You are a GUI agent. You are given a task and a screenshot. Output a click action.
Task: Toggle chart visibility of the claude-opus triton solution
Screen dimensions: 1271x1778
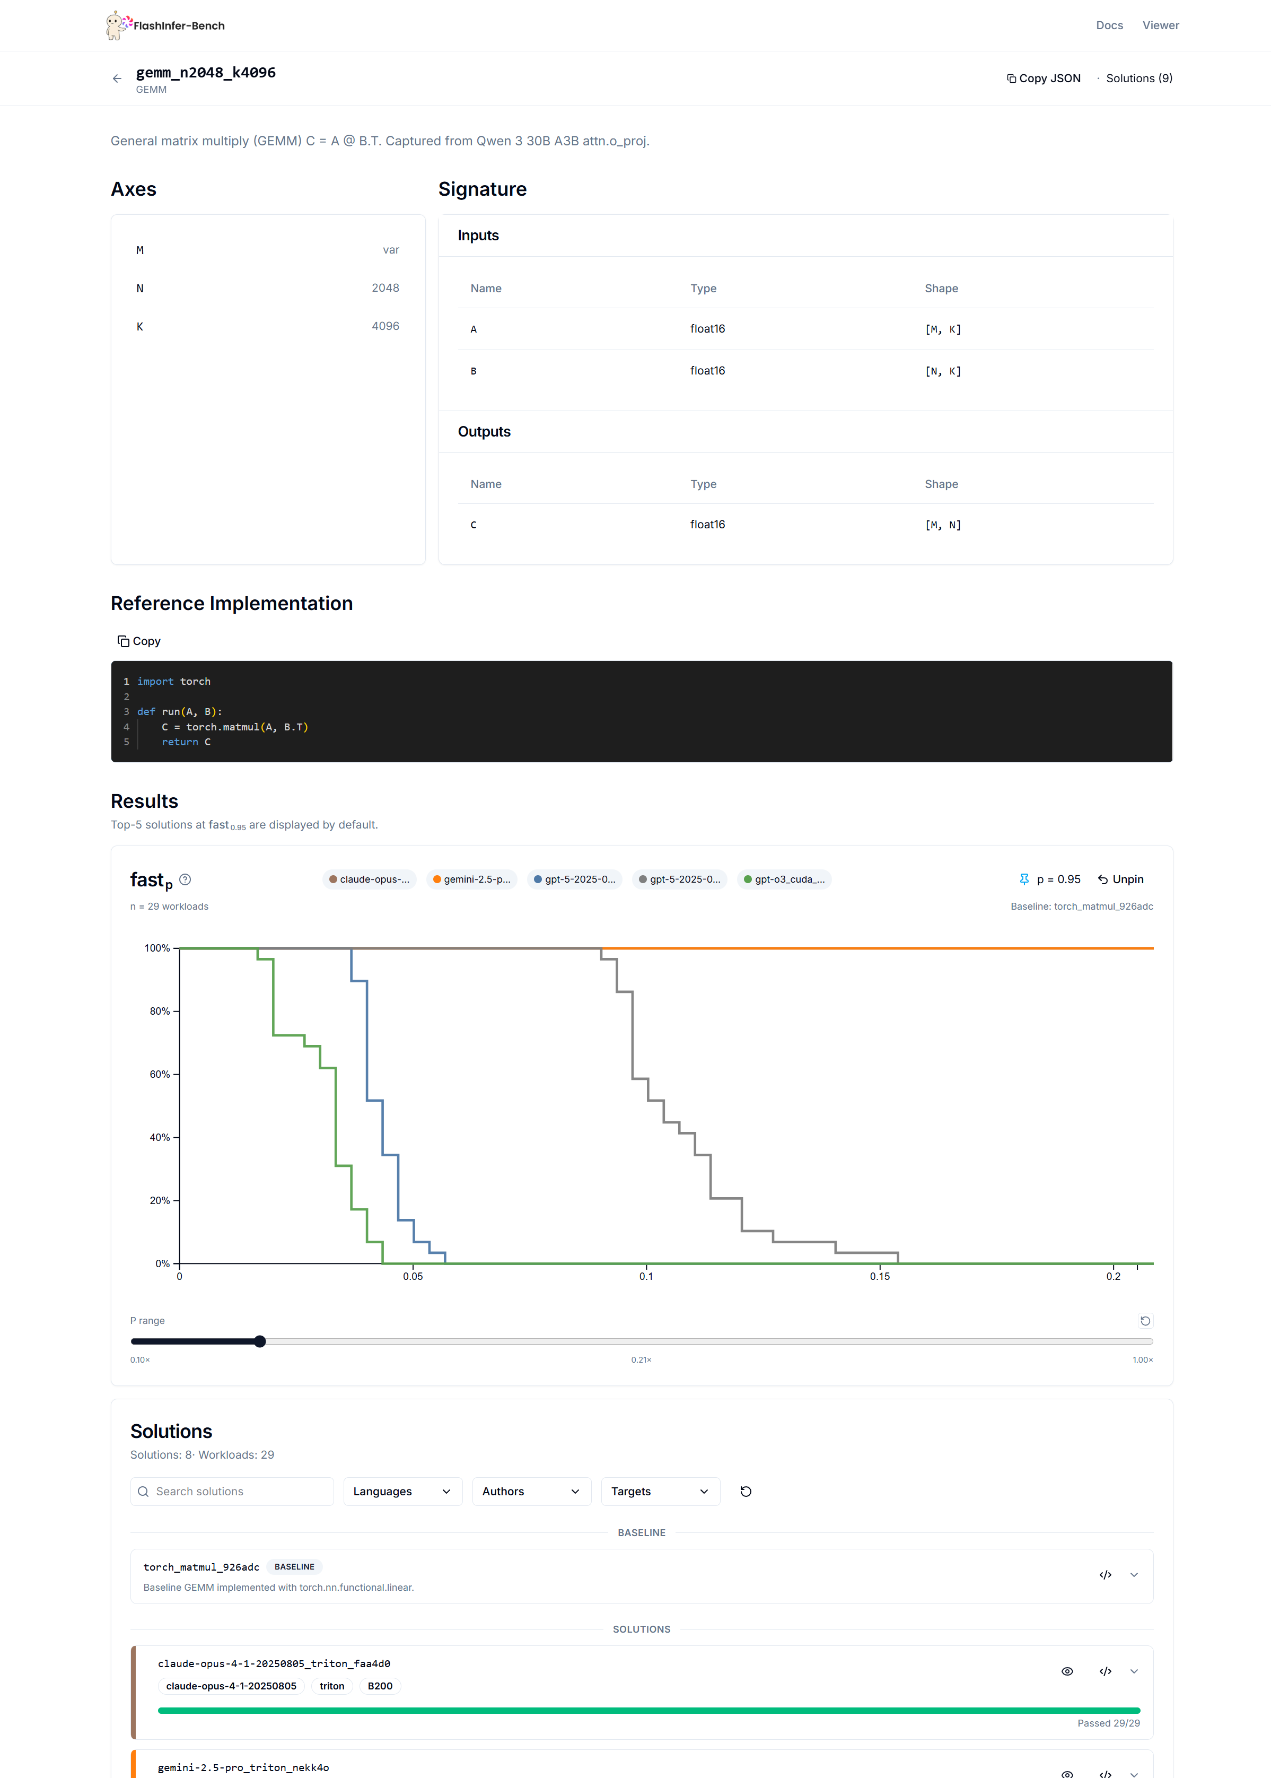coord(1067,1671)
